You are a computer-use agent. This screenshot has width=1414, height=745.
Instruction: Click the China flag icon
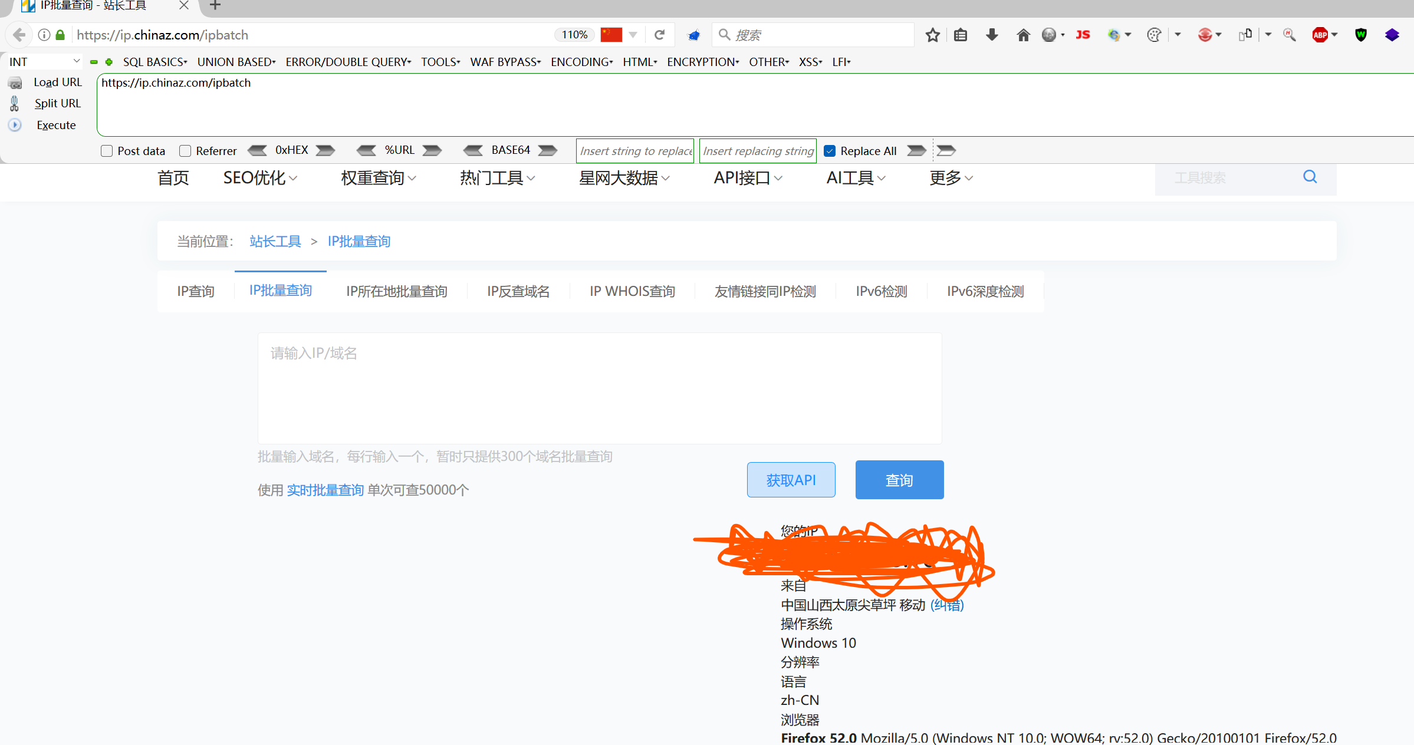(x=611, y=35)
